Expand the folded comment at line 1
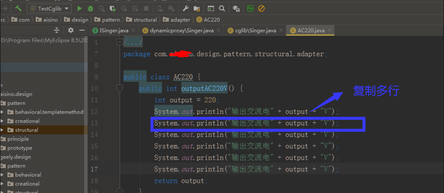This screenshot has height=193, width=444. pyautogui.click(x=120, y=42)
